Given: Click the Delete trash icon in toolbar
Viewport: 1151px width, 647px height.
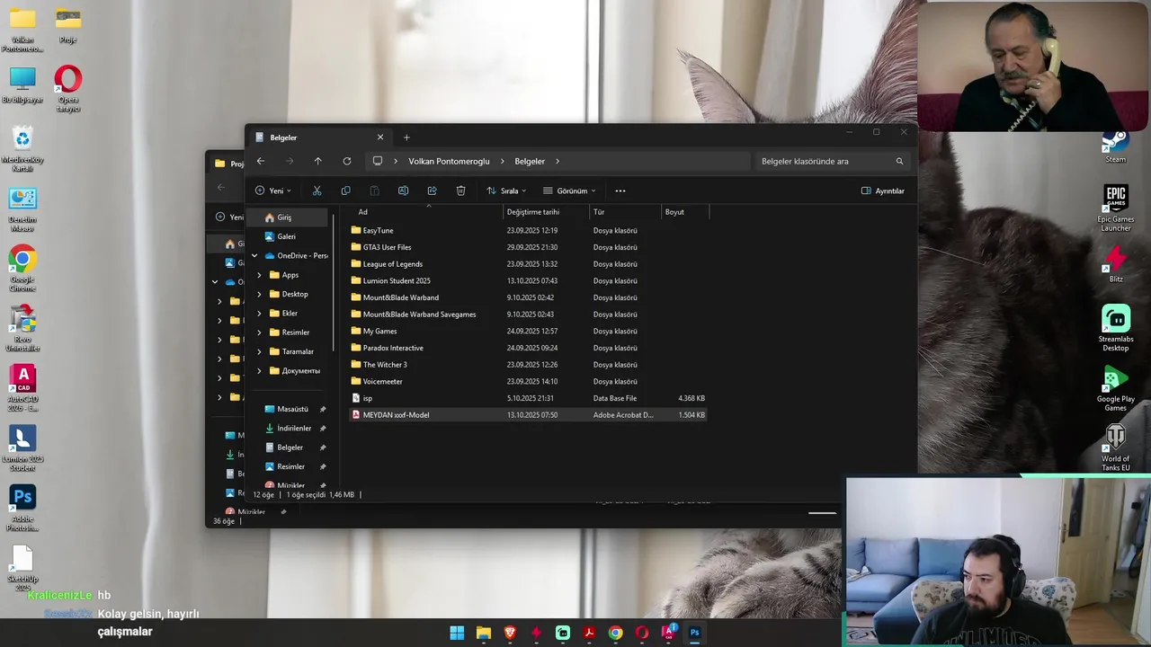Looking at the screenshot, I should point(460,191).
